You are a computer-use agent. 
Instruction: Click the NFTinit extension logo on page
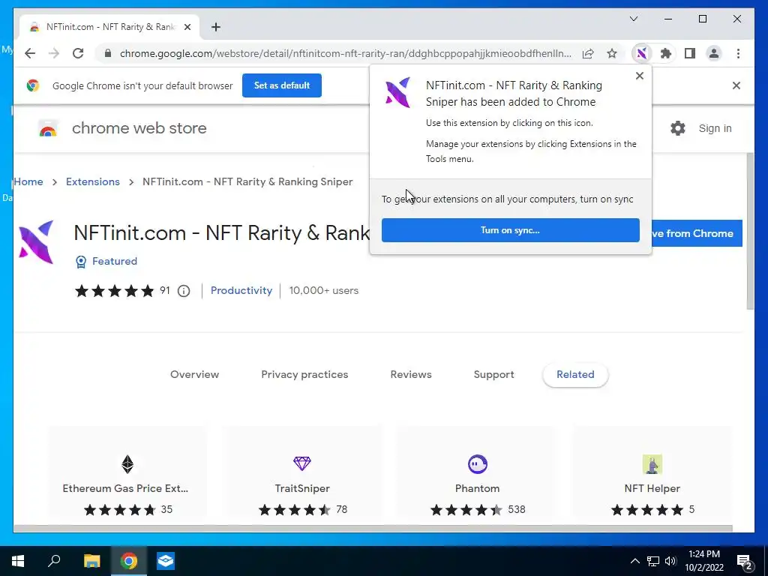36,242
